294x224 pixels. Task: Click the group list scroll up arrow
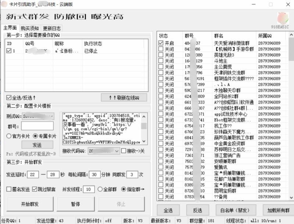pos(291,35)
